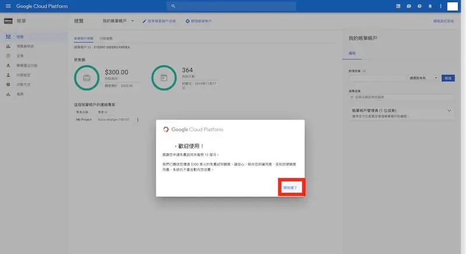This screenshot has width=466, height=254.
Task: Click the pencil rename billing account link
Action: pos(159,21)
